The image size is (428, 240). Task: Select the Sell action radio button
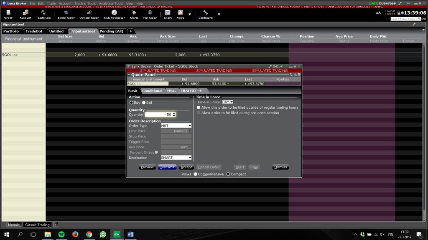tap(144, 102)
